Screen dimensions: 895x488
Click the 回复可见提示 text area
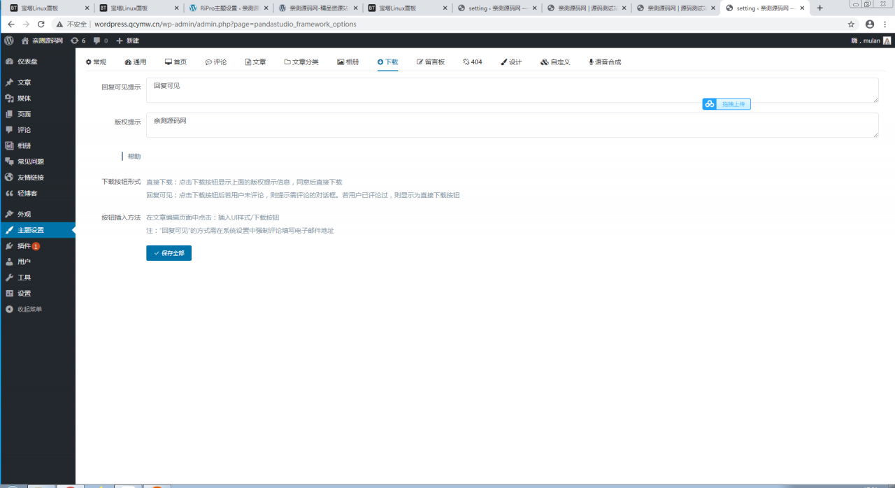click(512, 90)
